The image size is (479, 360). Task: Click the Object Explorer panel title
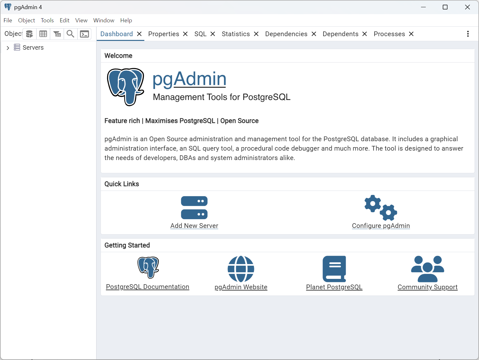13,34
